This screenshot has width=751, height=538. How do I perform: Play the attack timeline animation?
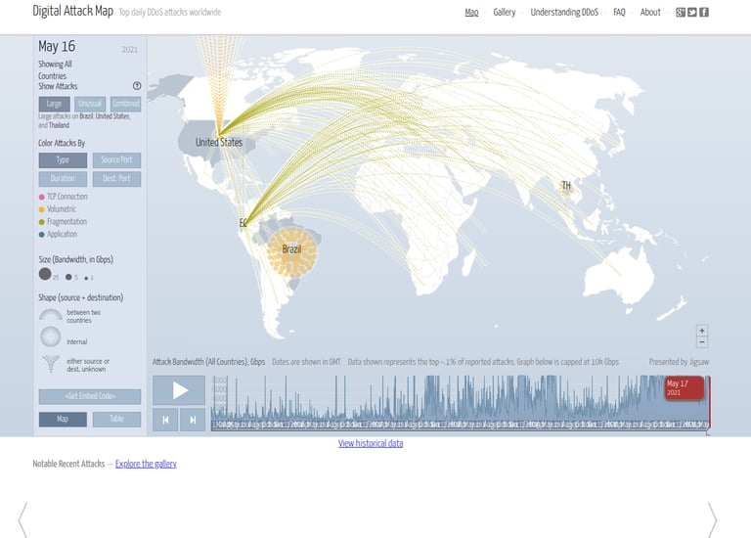[179, 390]
